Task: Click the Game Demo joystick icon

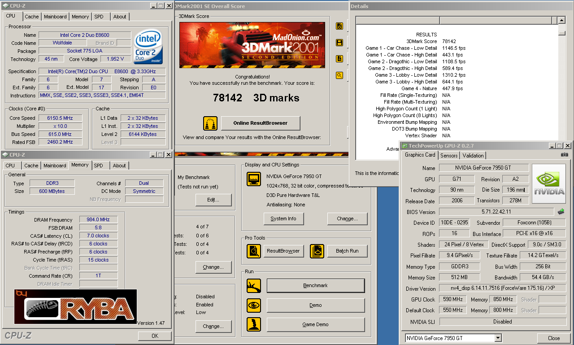Action: 254,324
